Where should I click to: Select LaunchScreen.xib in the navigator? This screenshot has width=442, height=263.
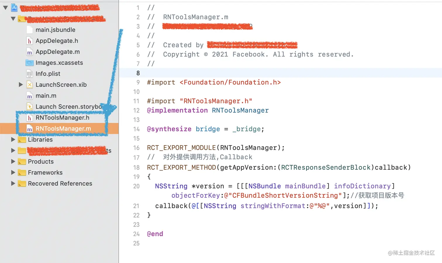61,85
